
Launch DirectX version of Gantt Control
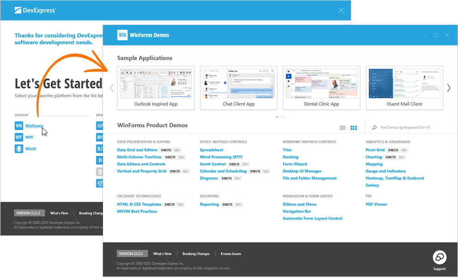(234, 164)
